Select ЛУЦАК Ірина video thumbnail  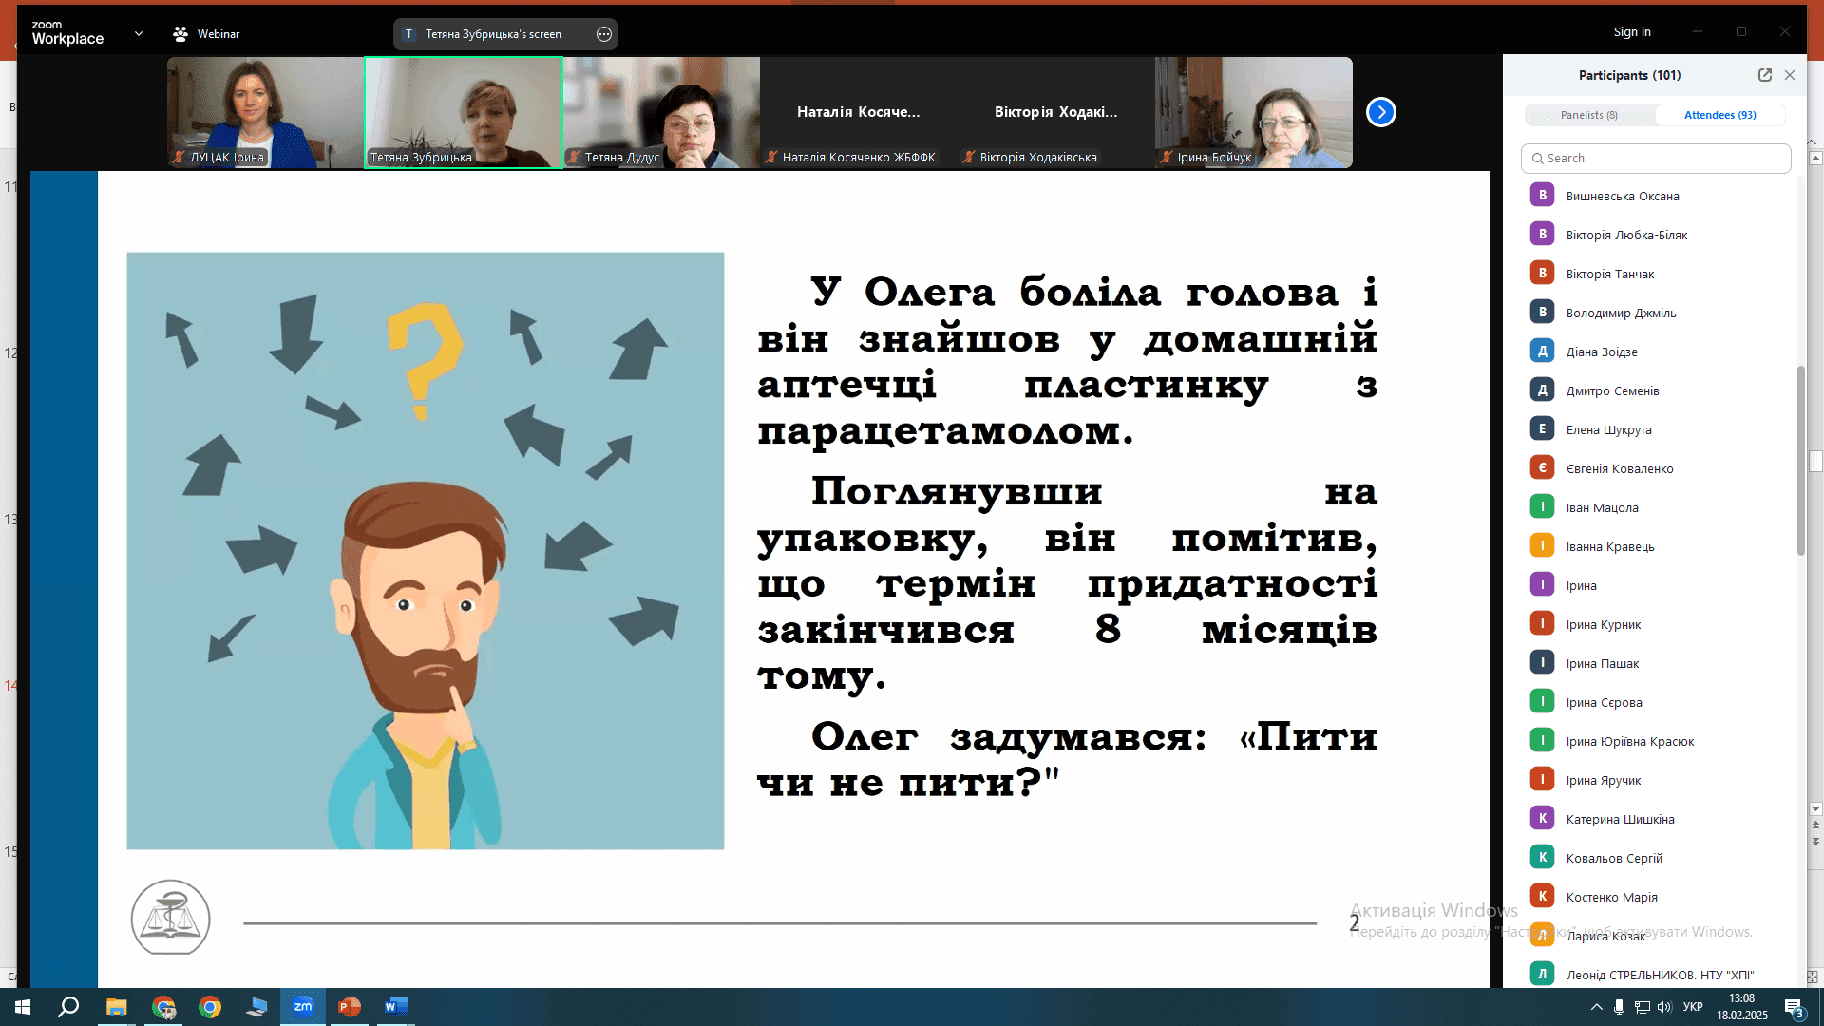(x=265, y=112)
